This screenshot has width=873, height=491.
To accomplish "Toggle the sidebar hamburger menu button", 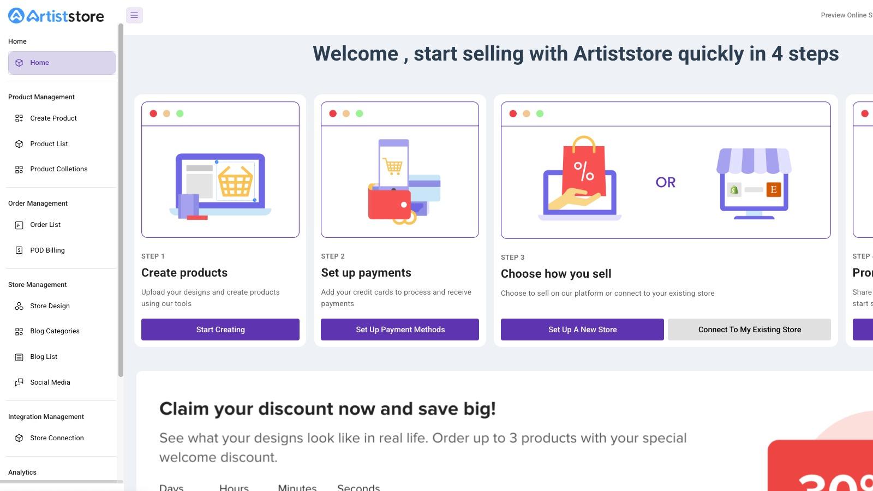I will (x=134, y=15).
